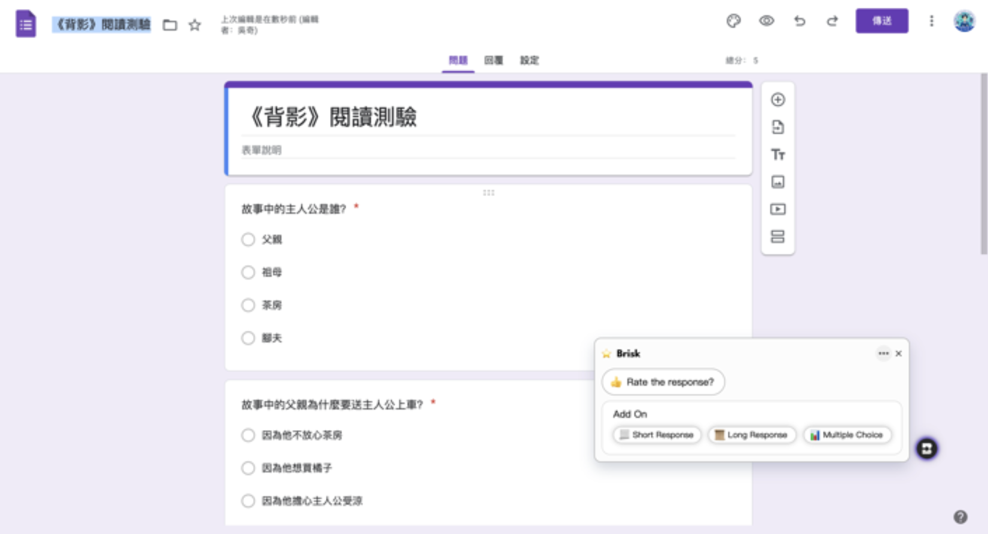The height and width of the screenshot is (534, 988).
Task: Click the document name in header
Action: 102,24
